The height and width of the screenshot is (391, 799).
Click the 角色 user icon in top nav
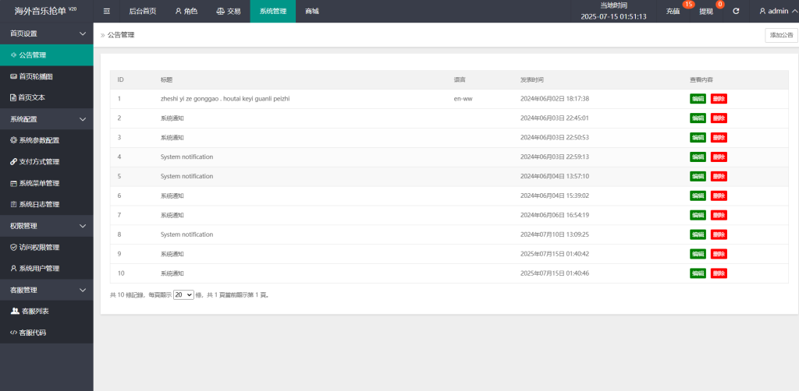pos(179,11)
